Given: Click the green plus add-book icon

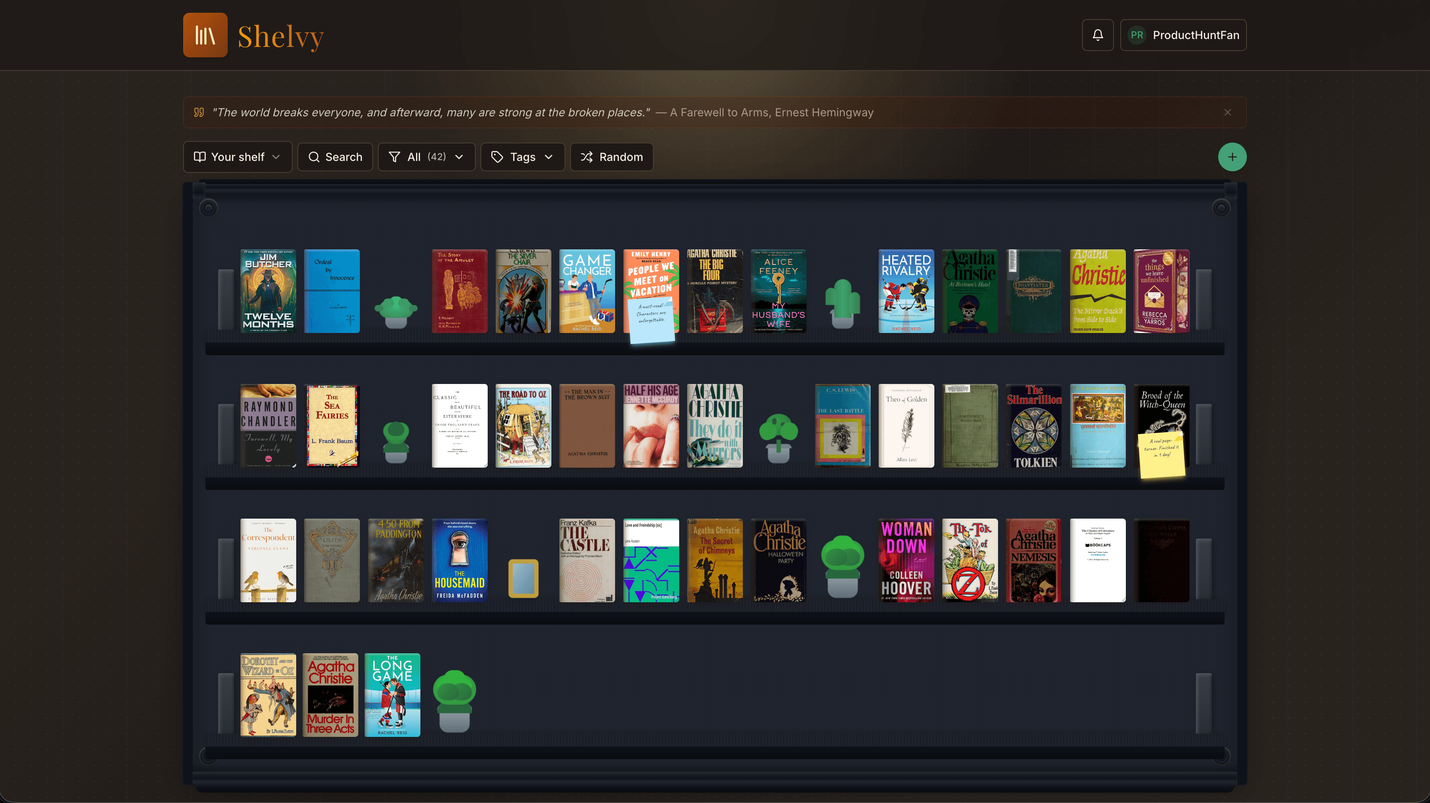Looking at the screenshot, I should (1232, 157).
